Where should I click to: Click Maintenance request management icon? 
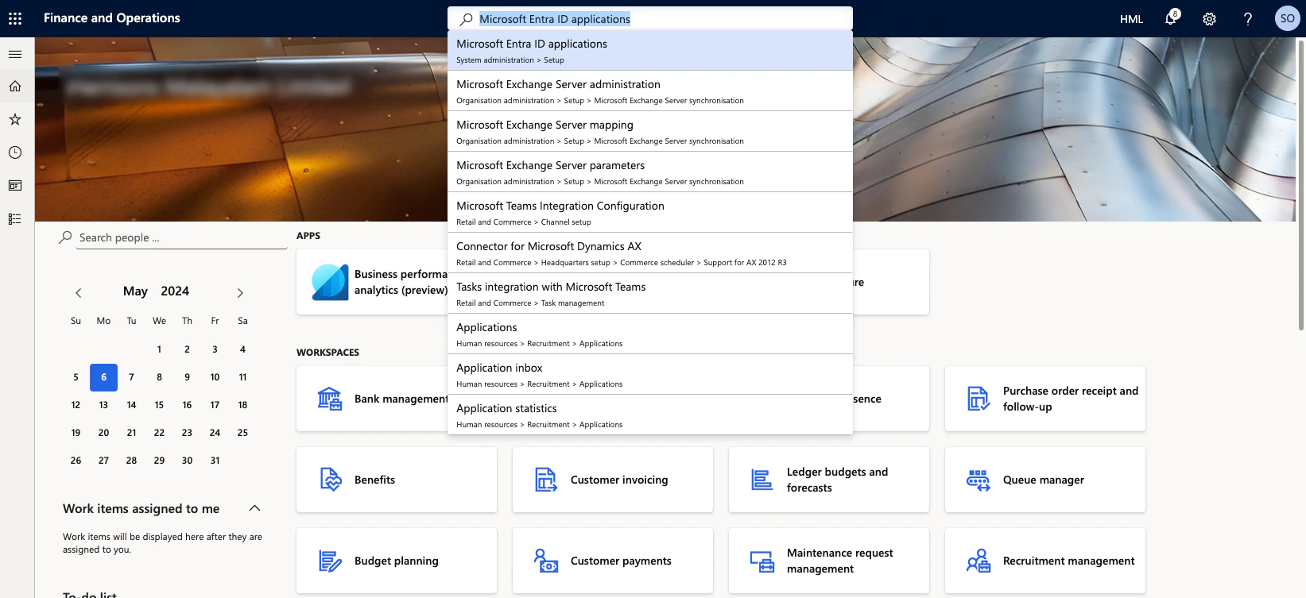coord(762,561)
